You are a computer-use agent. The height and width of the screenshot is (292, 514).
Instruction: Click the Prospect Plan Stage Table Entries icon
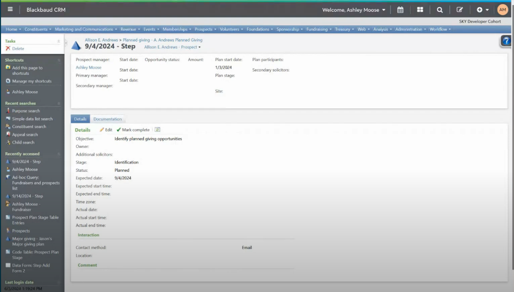pos(8,217)
